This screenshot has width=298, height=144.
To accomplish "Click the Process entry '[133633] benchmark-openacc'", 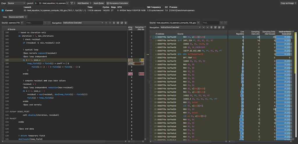I will click(x=182, y=10).
